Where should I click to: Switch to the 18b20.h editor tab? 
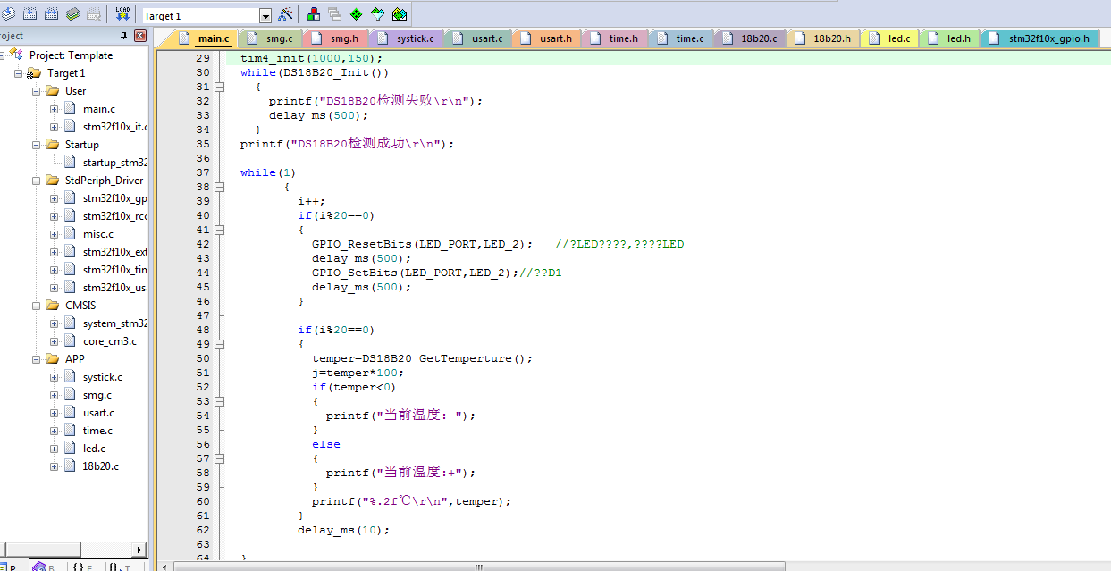point(824,38)
